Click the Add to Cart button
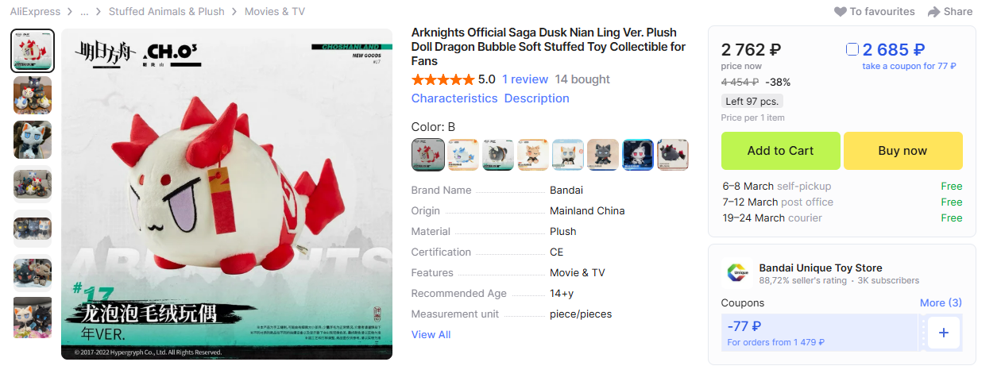This screenshot has height=389, width=1001. pyautogui.click(x=780, y=151)
